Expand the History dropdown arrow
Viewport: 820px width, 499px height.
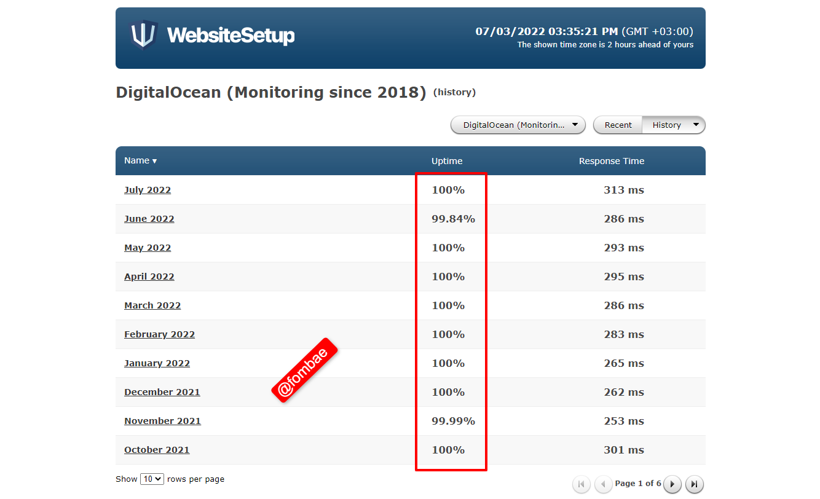click(696, 125)
